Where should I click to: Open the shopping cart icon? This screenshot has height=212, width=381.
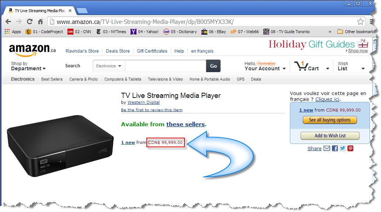pos(301,66)
